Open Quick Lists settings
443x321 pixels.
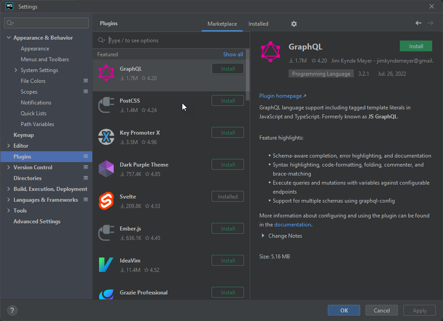(33, 113)
